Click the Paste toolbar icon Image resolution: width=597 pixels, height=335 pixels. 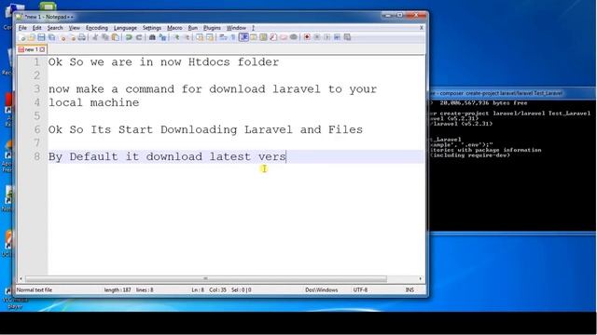coord(115,37)
